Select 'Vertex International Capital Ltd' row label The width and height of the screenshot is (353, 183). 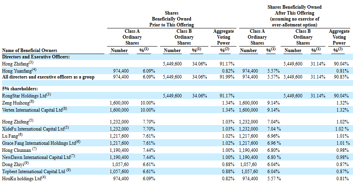click(x=32, y=110)
